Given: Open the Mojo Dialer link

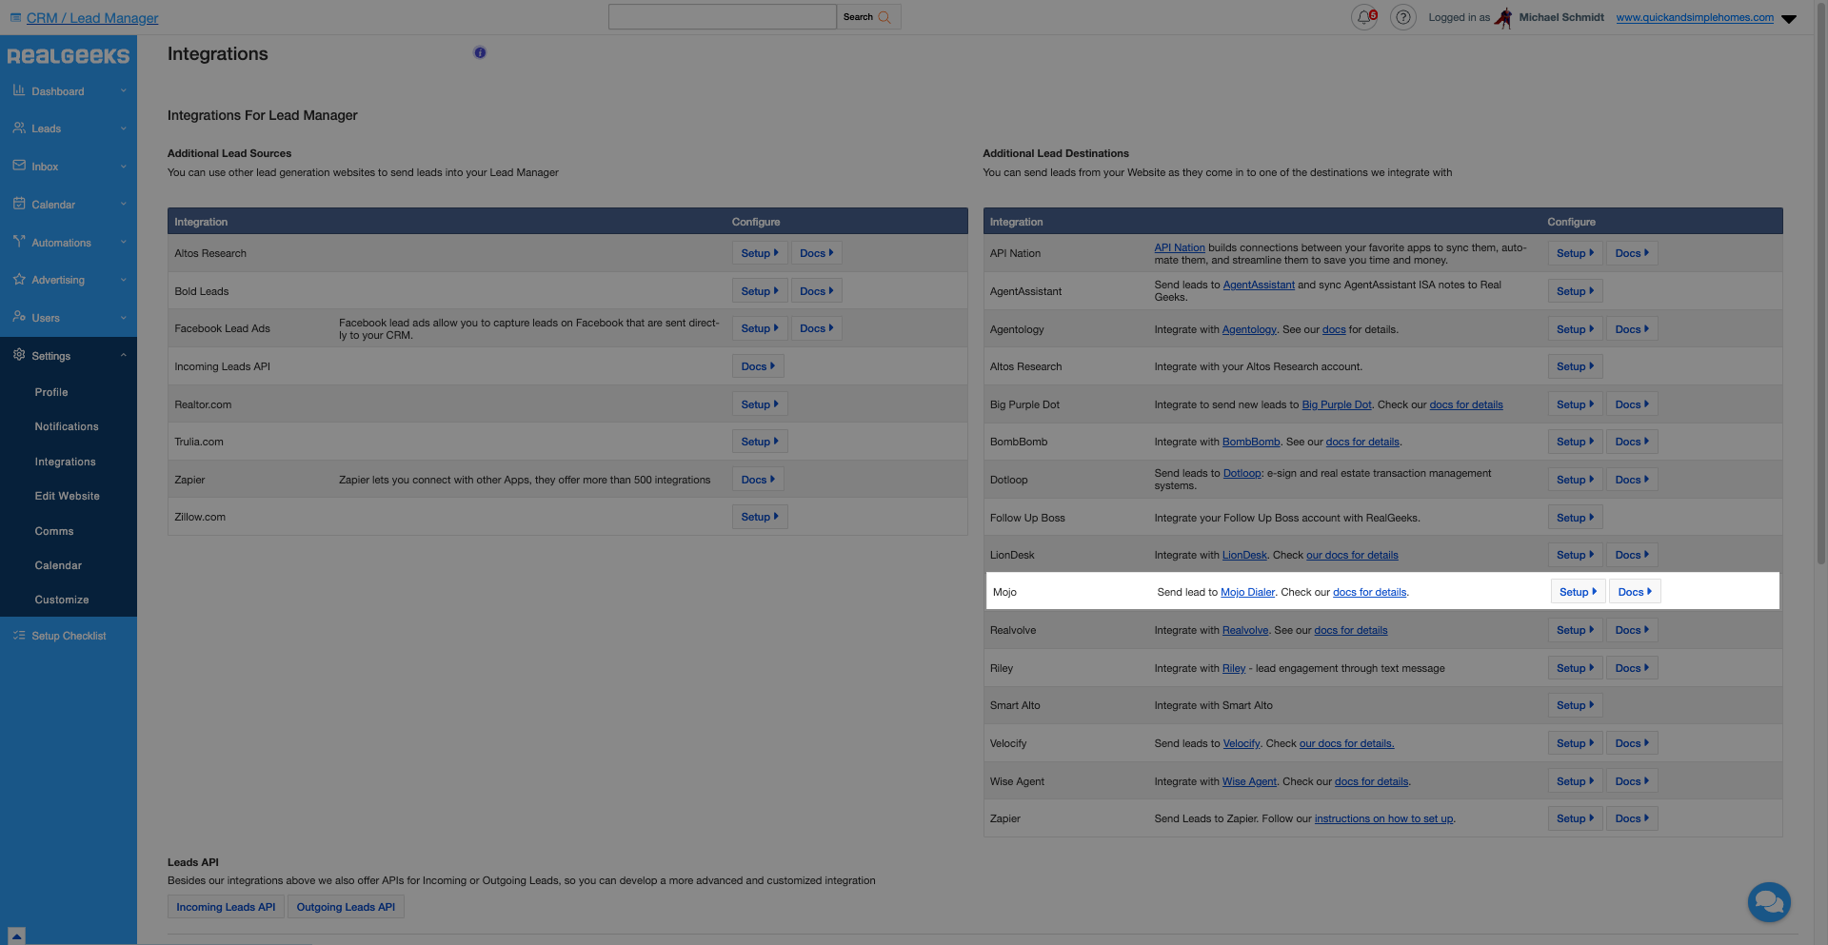Looking at the screenshot, I should pos(1247,592).
